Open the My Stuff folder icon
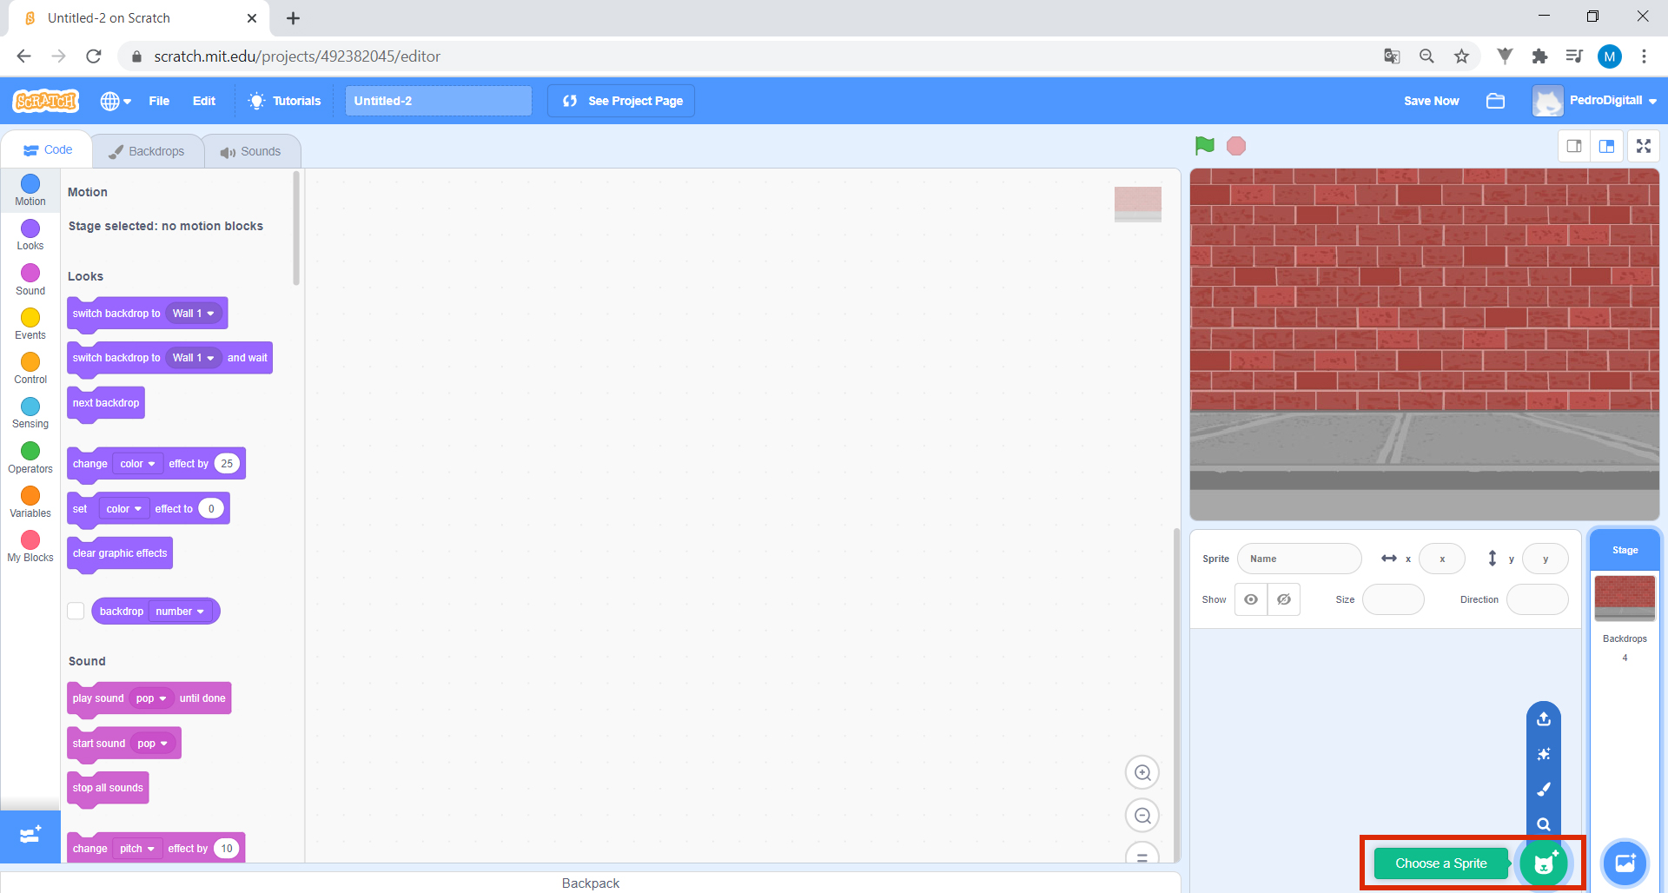Image resolution: width=1668 pixels, height=893 pixels. pyautogui.click(x=1495, y=101)
